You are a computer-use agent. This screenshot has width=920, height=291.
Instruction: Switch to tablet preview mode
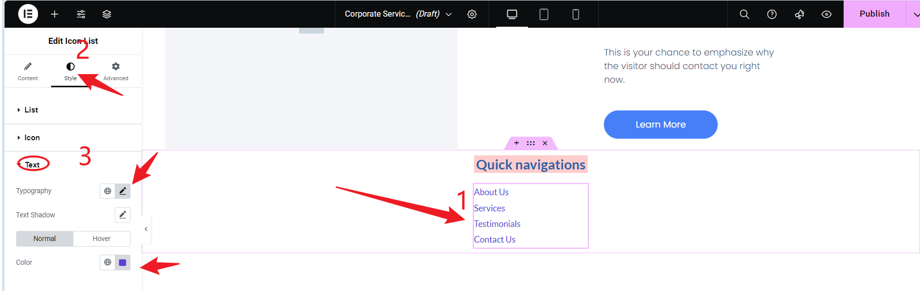point(544,14)
